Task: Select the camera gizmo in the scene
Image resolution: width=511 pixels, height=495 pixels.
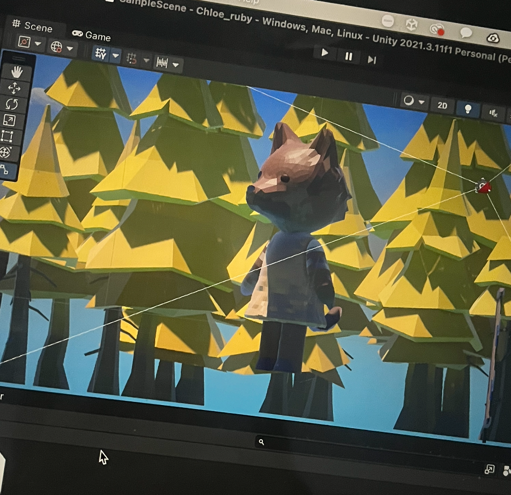Action: coord(483,186)
